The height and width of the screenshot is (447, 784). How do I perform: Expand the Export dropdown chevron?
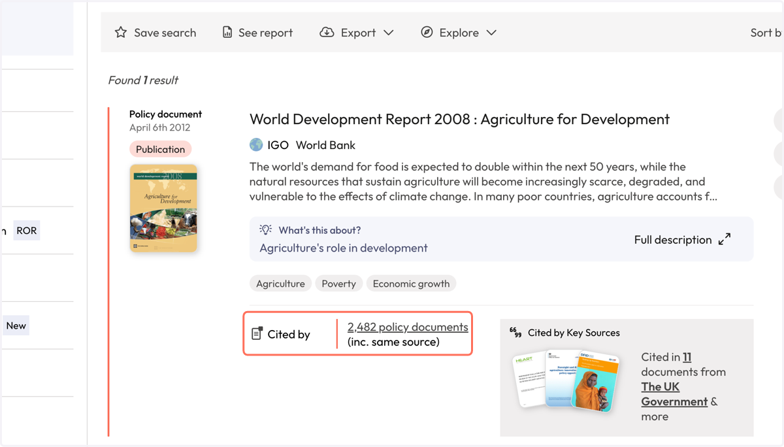389,33
